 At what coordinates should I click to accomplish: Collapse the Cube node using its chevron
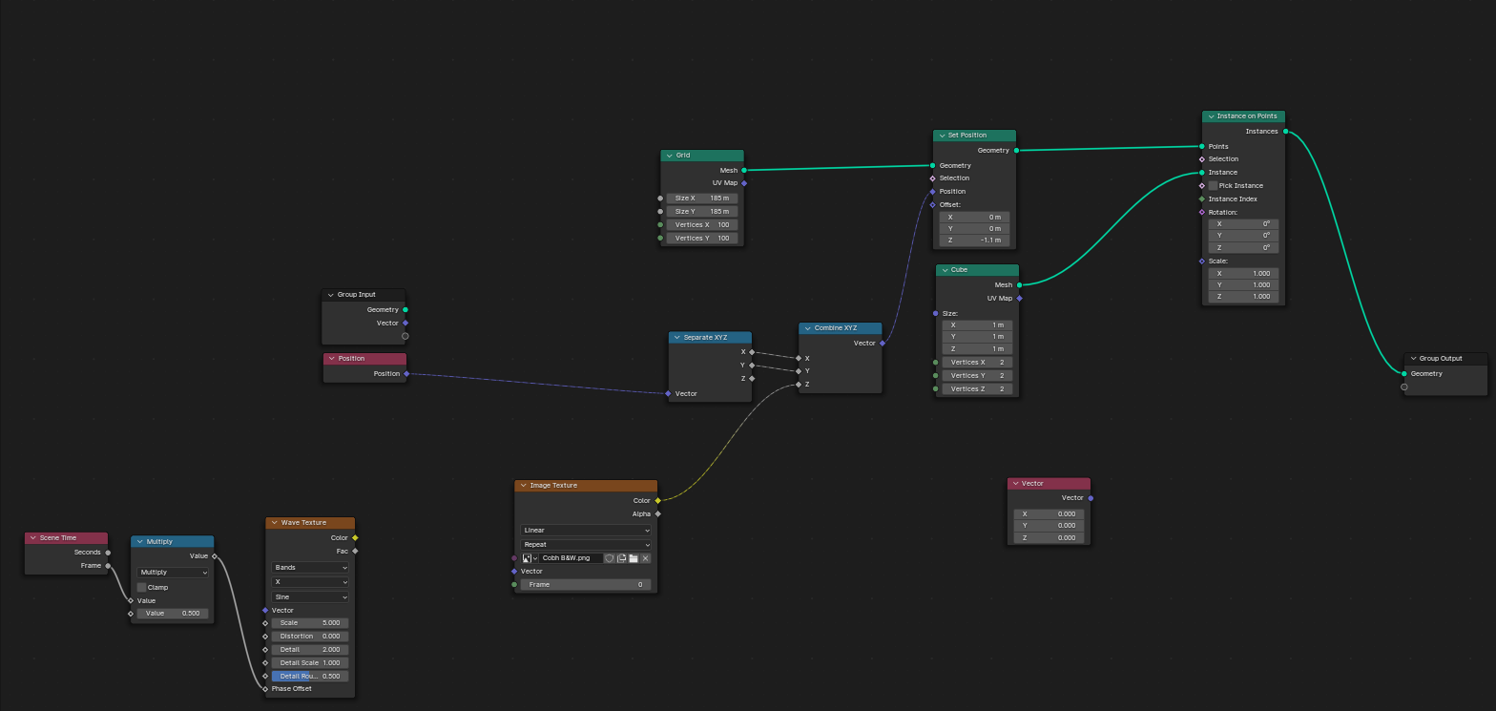click(x=944, y=270)
